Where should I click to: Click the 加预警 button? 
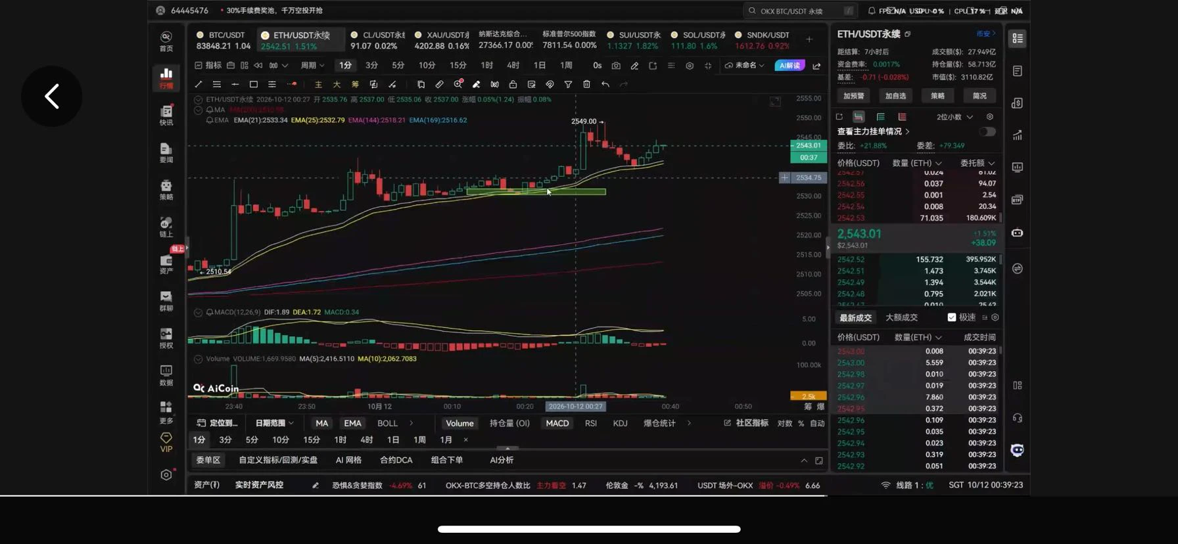(854, 96)
